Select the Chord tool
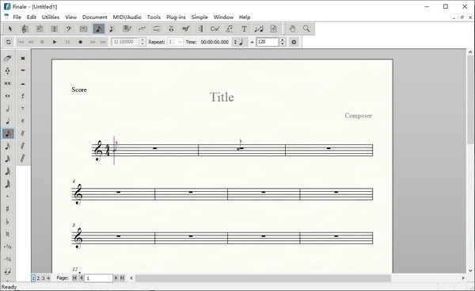Screen dimensions: 475x291 [x=215, y=29]
